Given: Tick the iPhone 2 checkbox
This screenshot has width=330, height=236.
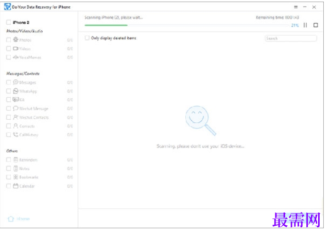Looking at the screenshot, I should click(8, 22).
